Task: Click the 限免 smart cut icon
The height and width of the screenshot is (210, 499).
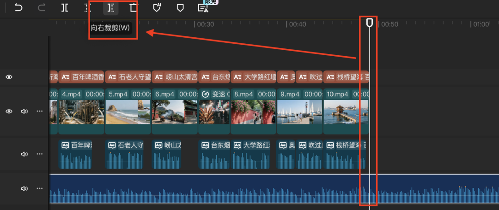Action: [202, 7]
